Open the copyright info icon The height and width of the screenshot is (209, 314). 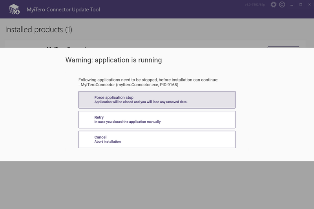tap(282, 5)
